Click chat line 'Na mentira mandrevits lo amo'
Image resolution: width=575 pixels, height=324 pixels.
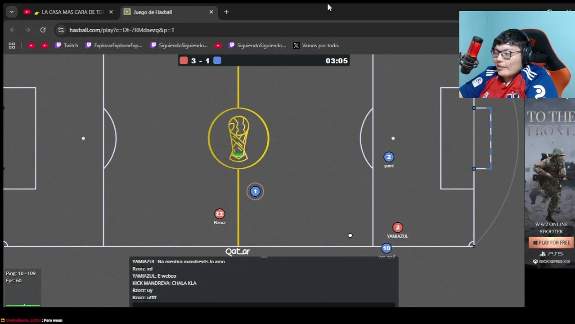pos(179,261)
